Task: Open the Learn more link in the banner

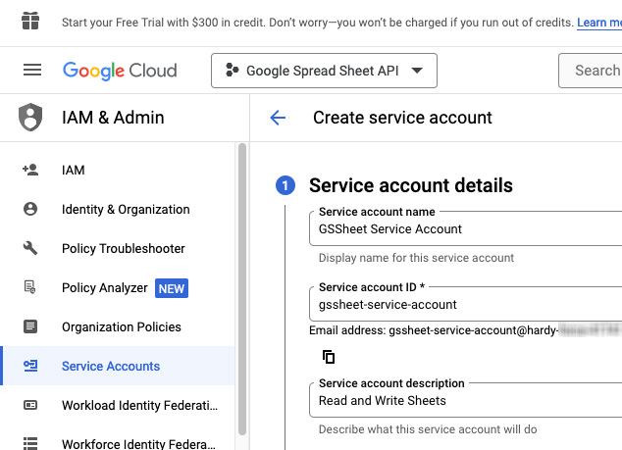Action: pyautogui.click(x=599, y=23)
